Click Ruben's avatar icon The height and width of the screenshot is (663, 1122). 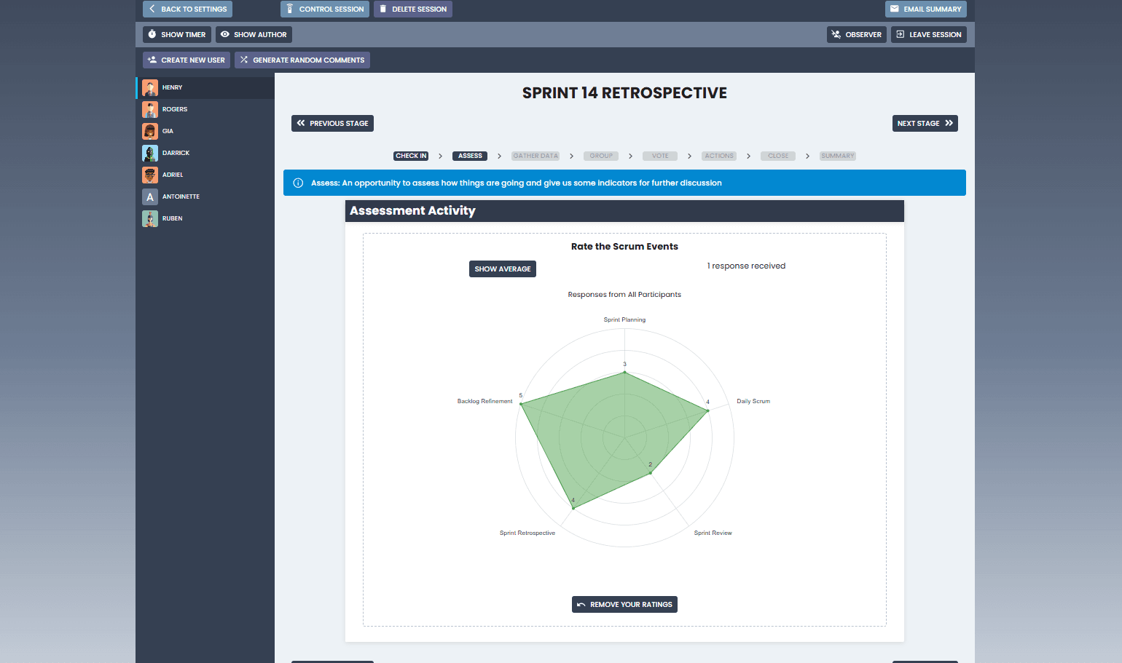point(150,219)
